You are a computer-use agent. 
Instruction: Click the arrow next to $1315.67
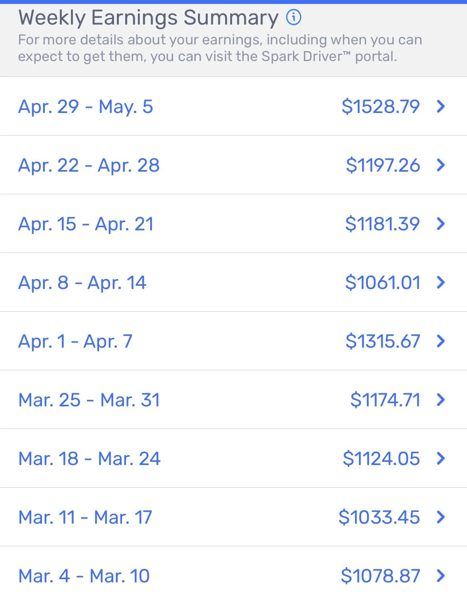pyautogui.click(x=440, y=341)
